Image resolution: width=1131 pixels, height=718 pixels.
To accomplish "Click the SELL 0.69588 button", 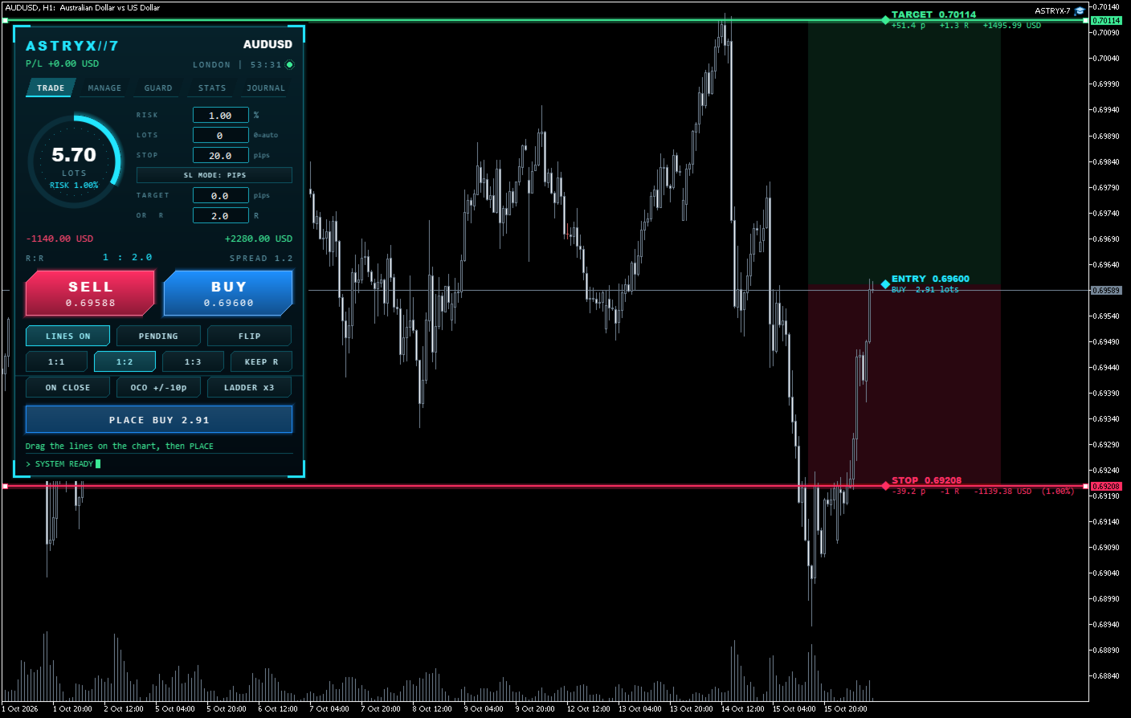I will 91,293.
